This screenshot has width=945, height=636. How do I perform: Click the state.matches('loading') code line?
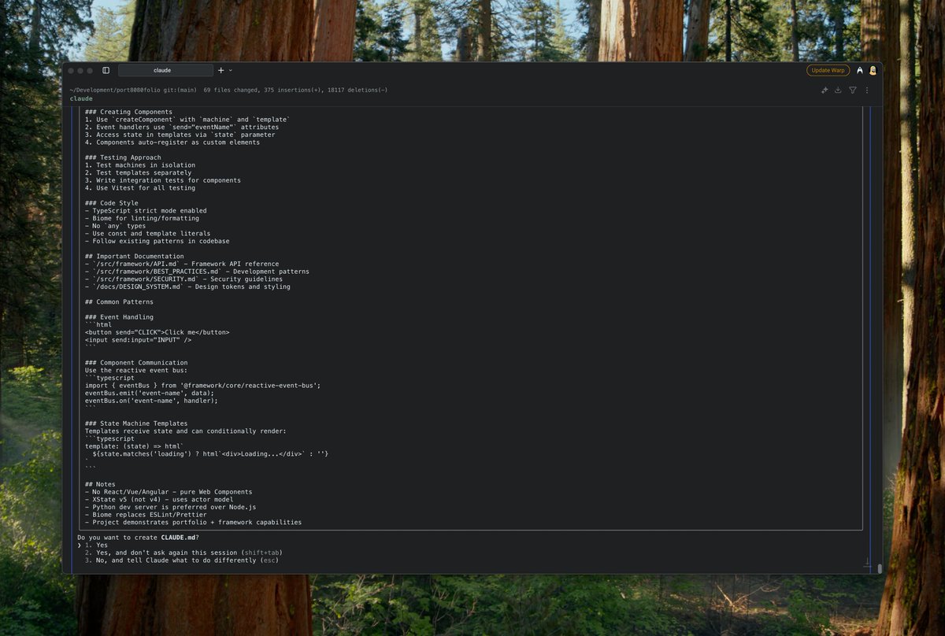tap(210, 454)
